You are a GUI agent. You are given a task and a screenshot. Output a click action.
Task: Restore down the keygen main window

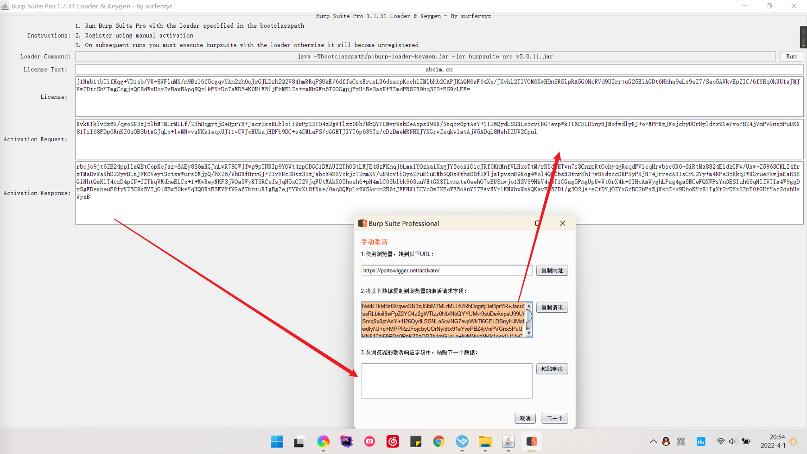[769, 6]
